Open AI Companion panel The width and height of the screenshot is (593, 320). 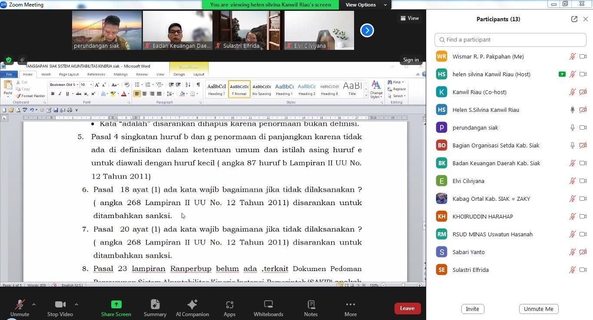click(x=192, y=308)
